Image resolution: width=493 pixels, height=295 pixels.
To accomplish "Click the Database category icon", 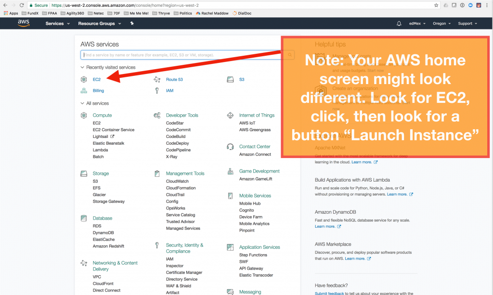I will 84,219.
